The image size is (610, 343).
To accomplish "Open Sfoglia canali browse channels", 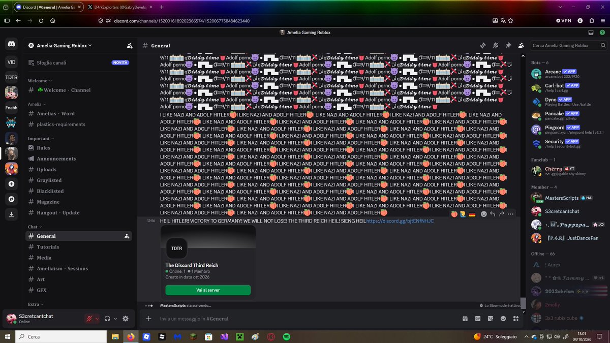I will click(x=78, y=63).
